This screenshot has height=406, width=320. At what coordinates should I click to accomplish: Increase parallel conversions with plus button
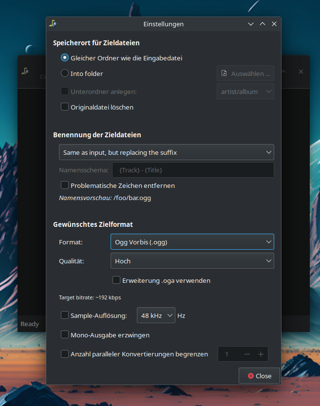[x=261, y=354]
